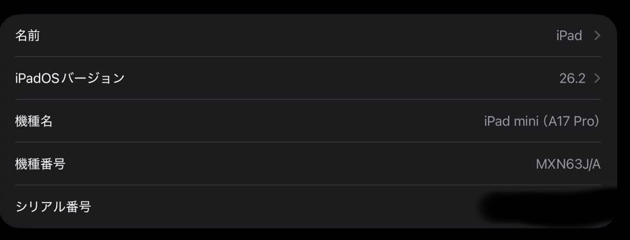The image size is (630, 240).
Task: Open the iPadOSバージョン label
Action: pyautogui.click(x=69, y=78)
